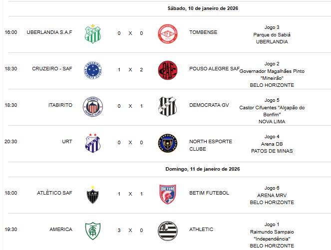Screen dimensions: 331x250
Task: Click the Domingo, 11 de janeiro date header
Action: tap(203, 169)
